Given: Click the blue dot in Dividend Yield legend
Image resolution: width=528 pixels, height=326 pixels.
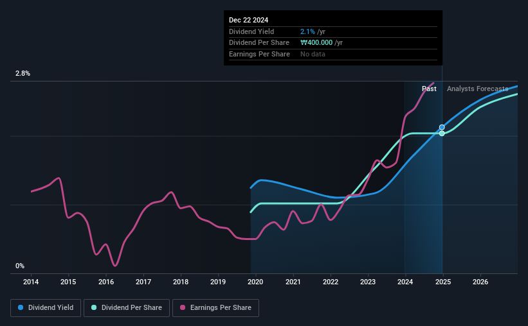Looking at the screenshot, I should (21, 307).
